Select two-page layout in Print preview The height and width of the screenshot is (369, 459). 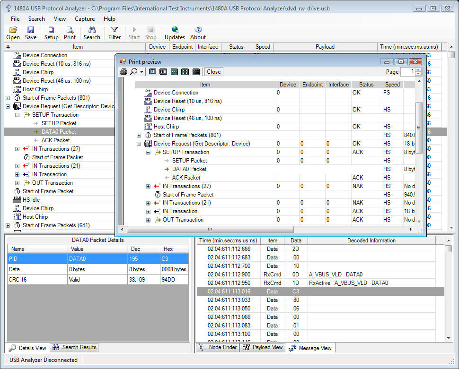pos(163,72)
